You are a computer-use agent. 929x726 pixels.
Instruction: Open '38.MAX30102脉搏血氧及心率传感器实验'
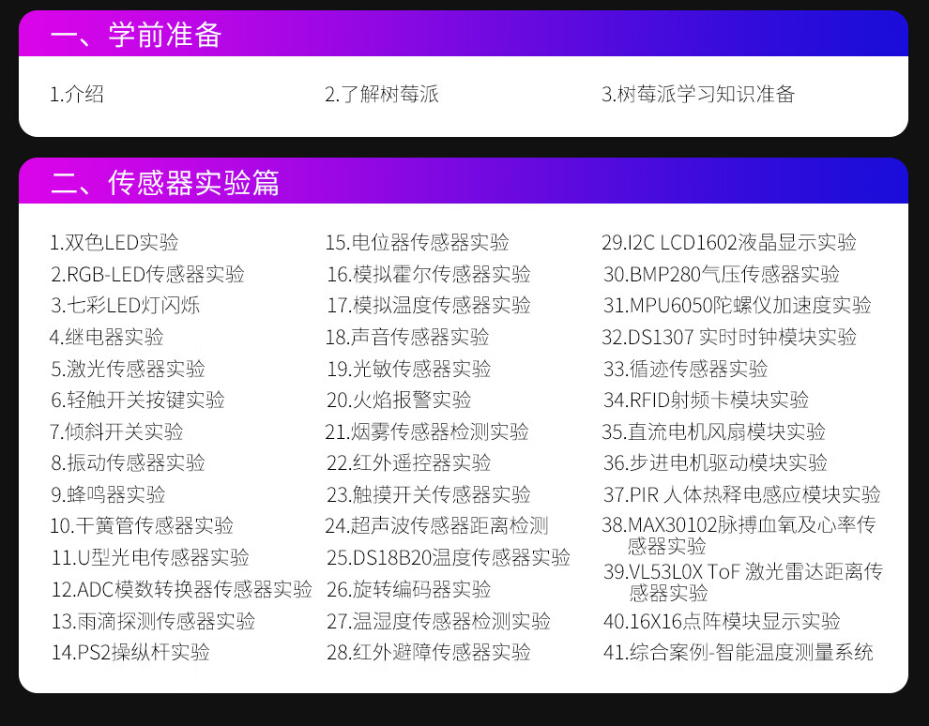coord(739,536)
